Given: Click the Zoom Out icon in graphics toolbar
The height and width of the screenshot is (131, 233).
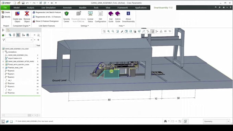Looking at the screenshot, I should [x=113, y=31].
